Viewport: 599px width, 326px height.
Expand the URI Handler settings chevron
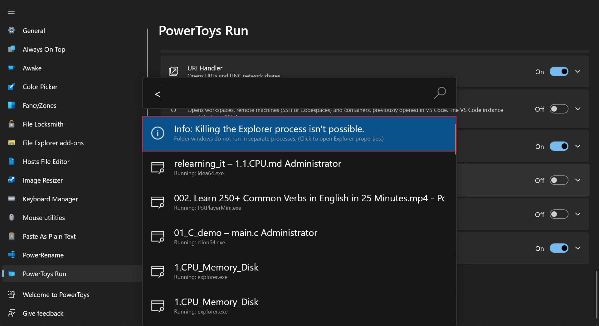pyautogui.click(x=578, y=71)
